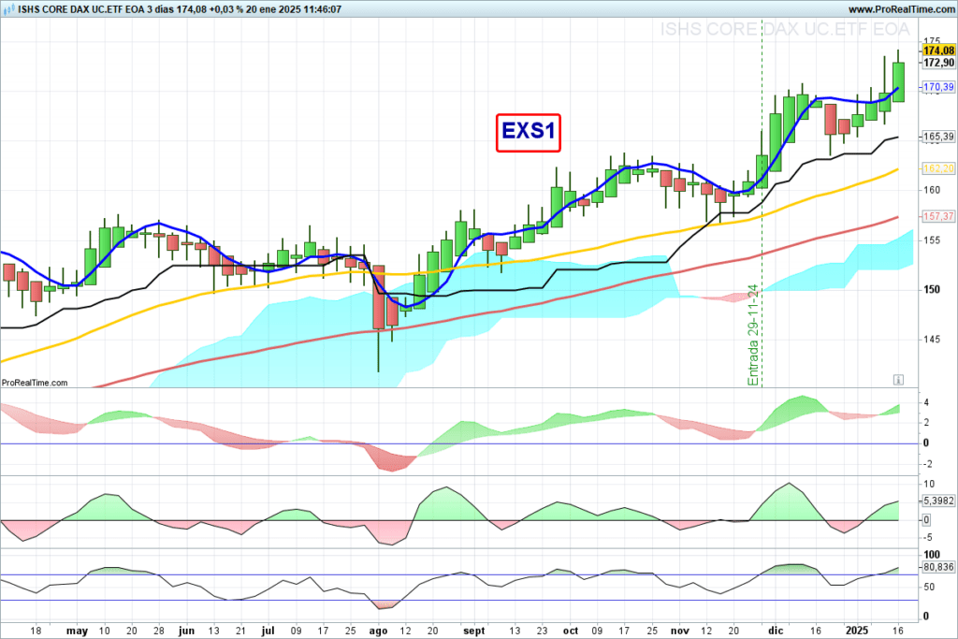Click the 'jul' label on the date axis

(x=268, y=631)
